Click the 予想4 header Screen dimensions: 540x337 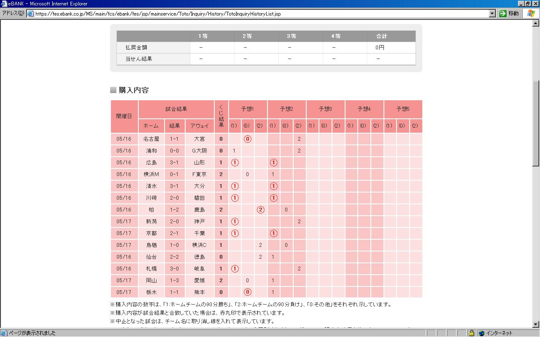(364, 109)
